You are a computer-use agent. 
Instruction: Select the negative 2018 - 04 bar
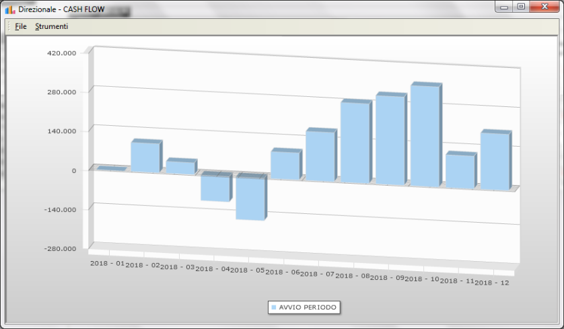pos(217,187)
